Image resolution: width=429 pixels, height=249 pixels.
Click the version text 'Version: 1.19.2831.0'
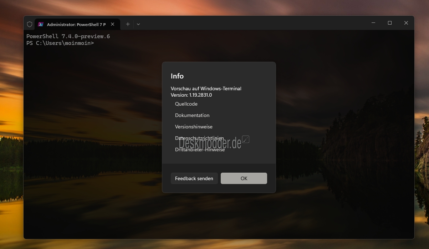click(x=191, y=95)
